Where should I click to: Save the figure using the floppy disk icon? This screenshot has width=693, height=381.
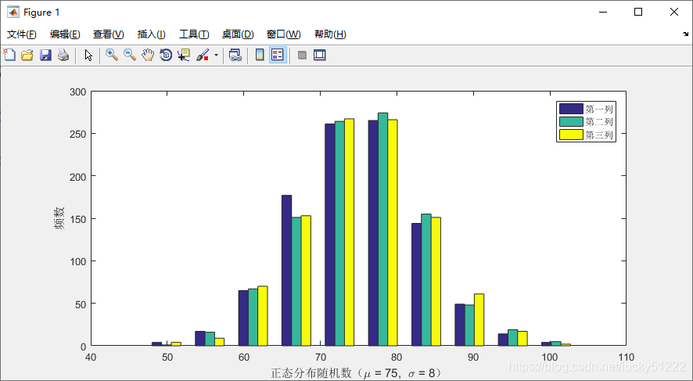point(45,55)
